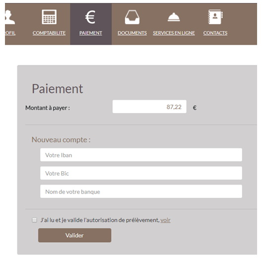The height and width of the screenshot is (261, 268).
Task: Click the Valider button
Action: (74, 235)
